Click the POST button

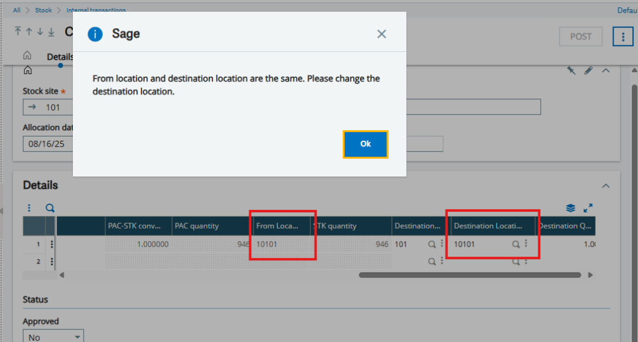(x=581, y=37)
